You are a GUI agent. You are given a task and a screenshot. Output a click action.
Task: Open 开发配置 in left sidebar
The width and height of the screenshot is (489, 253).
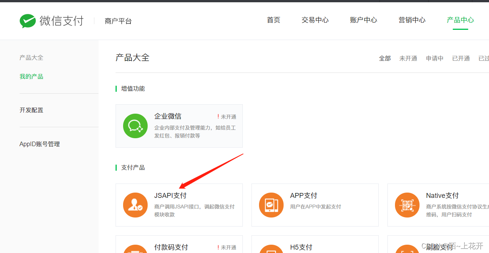[31, 110]
